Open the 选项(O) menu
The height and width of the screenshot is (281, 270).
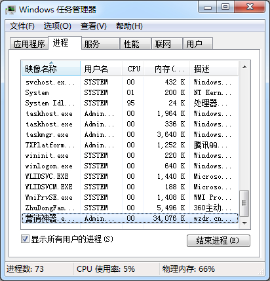click(x=58, y=26)
